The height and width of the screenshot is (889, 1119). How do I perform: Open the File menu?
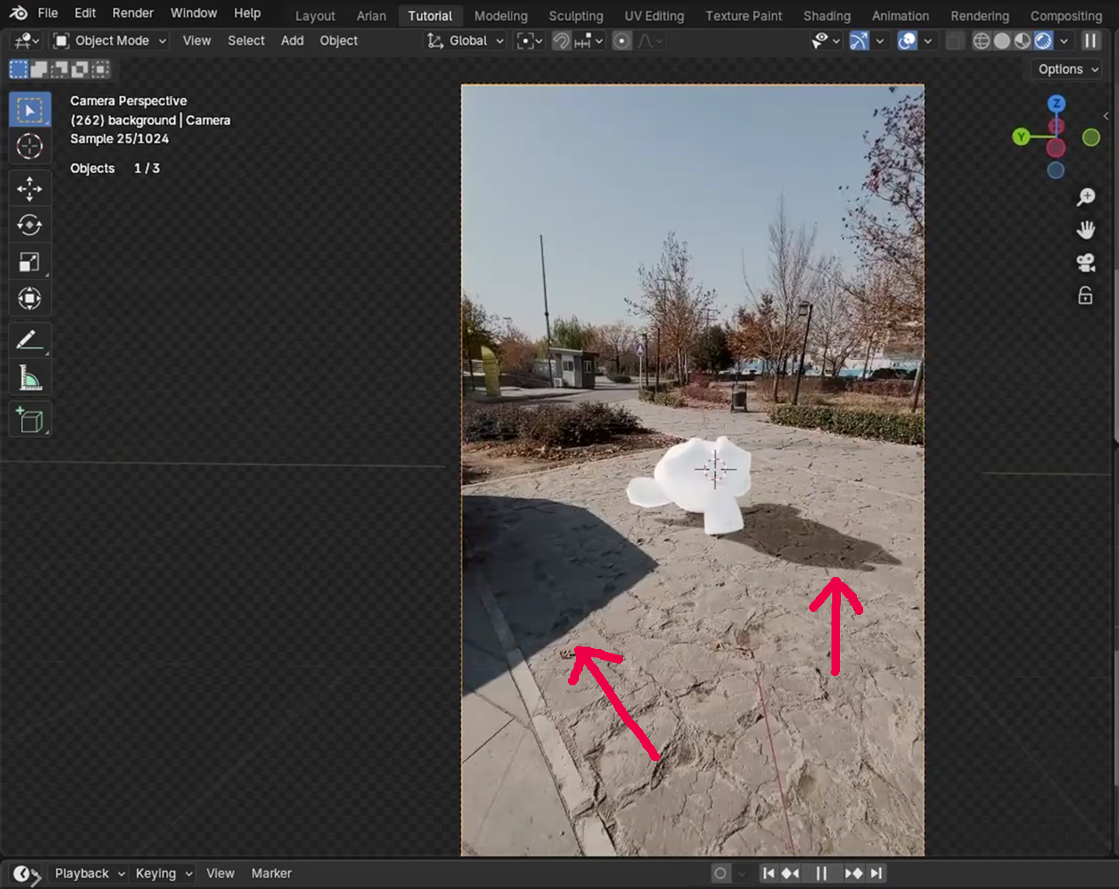[x=47, y=13]
